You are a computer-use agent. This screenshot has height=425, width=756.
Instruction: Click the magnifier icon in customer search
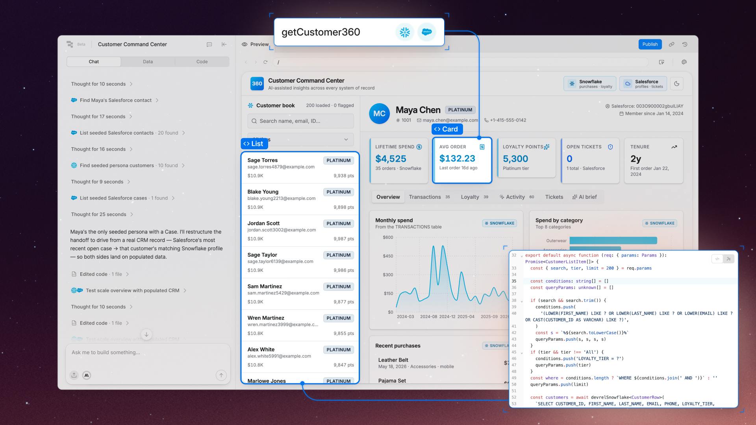coord(254,121)
